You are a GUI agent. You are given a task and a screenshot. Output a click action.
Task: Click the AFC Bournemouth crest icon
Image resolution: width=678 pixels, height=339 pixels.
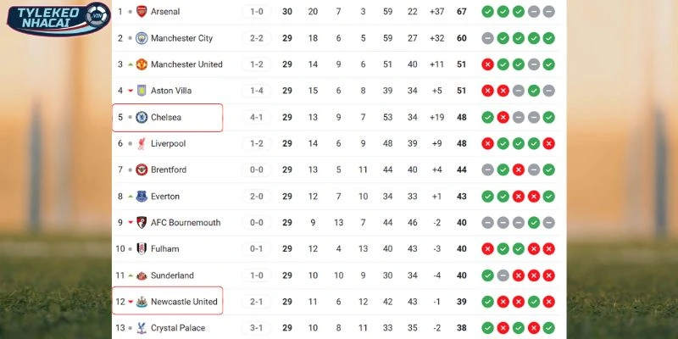(x=142, y=223)
